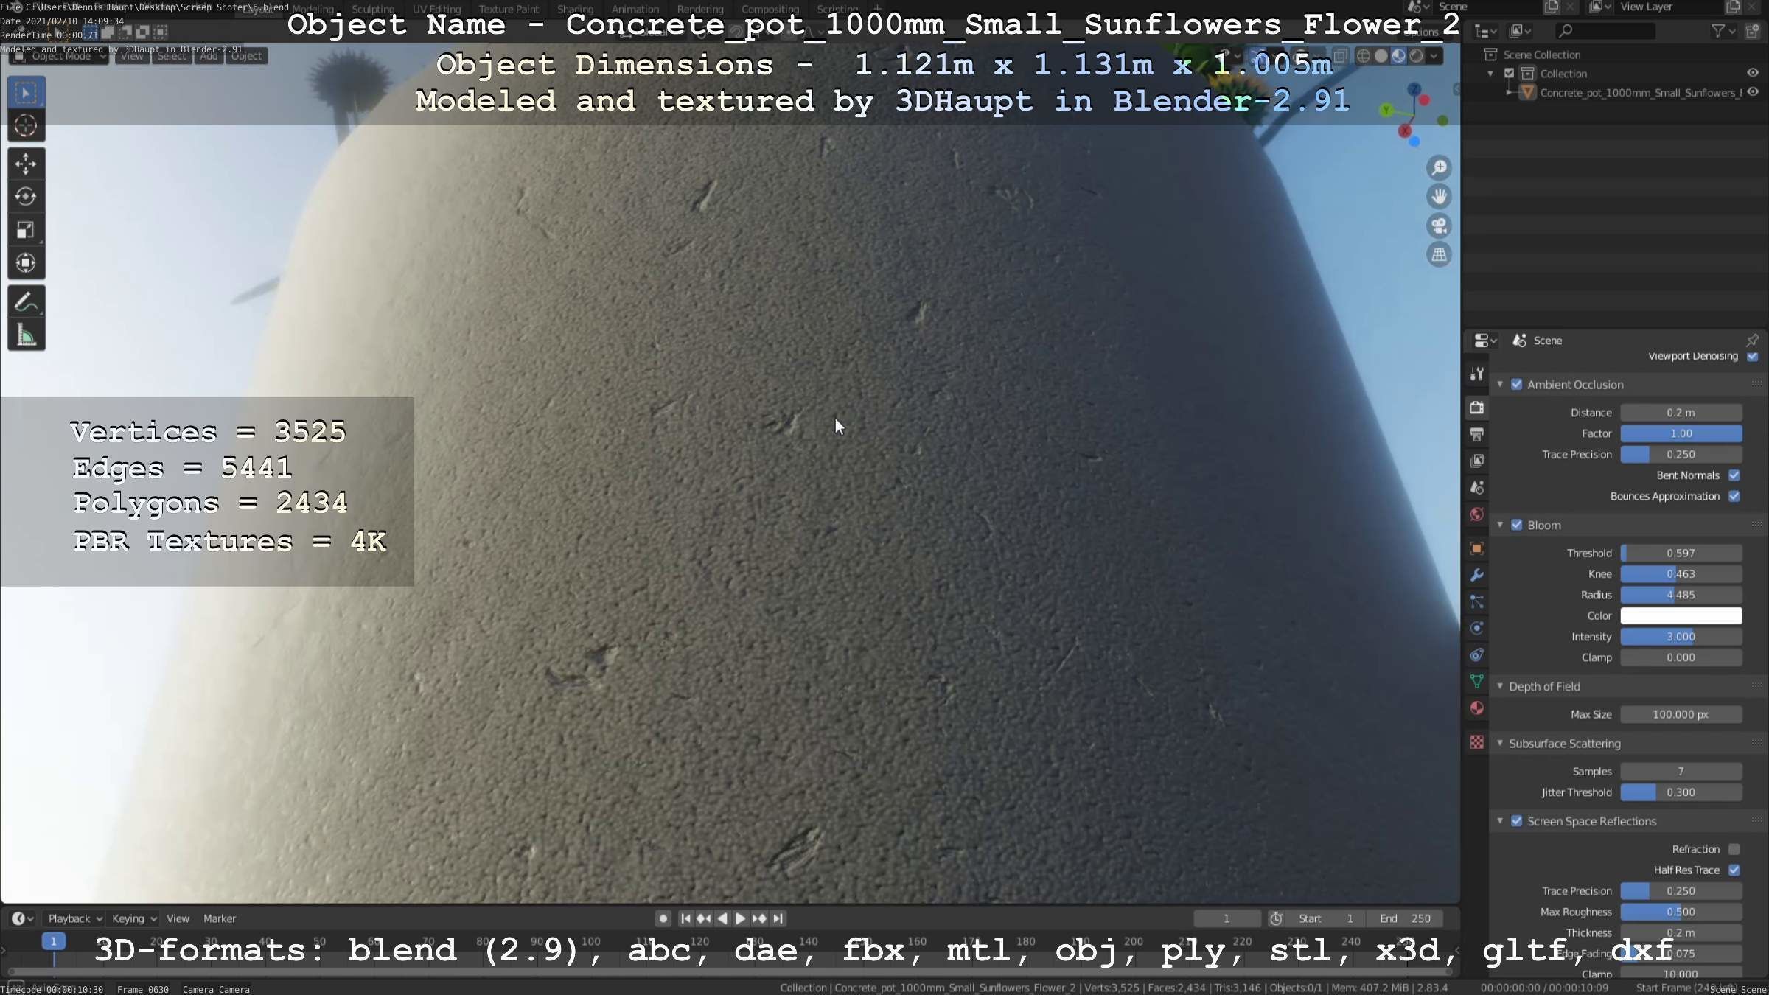Screen dimensions: 1769x995
Task: Open the Scene properties tab
Action: click(x=1477, y=487)
